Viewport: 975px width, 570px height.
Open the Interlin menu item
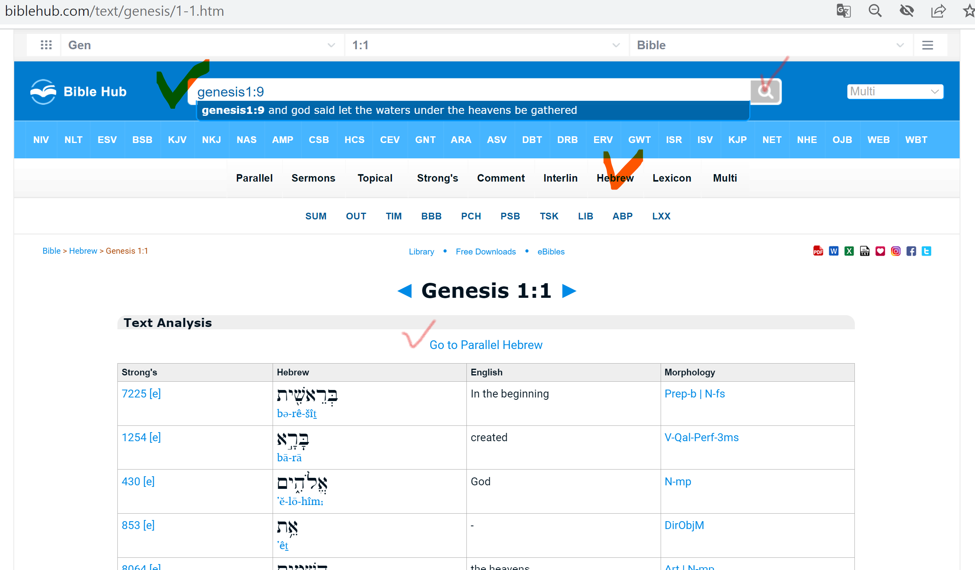click(x=560, y=178)
